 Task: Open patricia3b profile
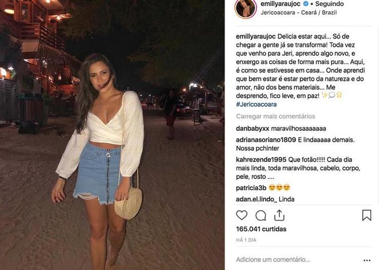(x=251, y=188)
